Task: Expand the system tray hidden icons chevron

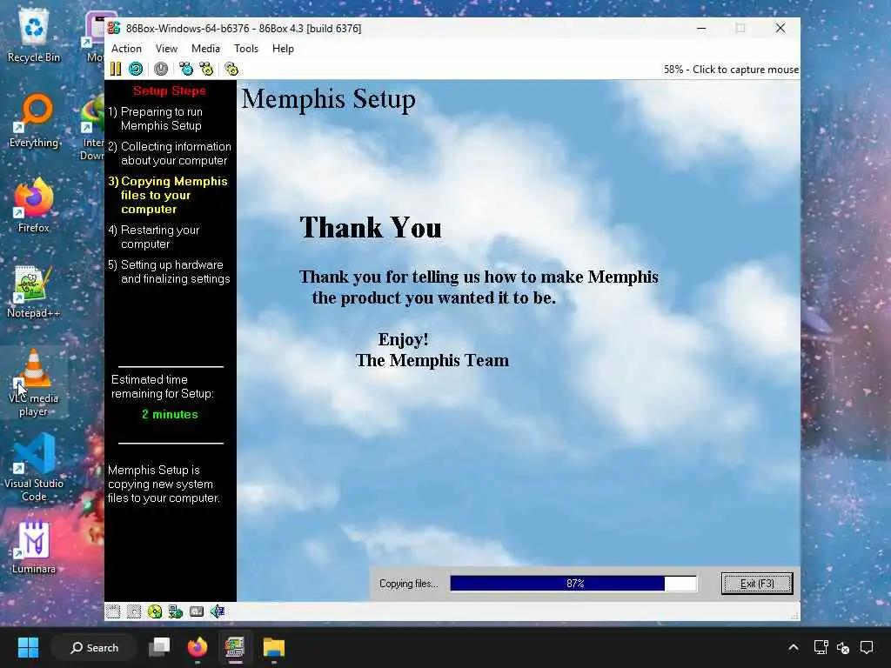Action: pos(794,647)
